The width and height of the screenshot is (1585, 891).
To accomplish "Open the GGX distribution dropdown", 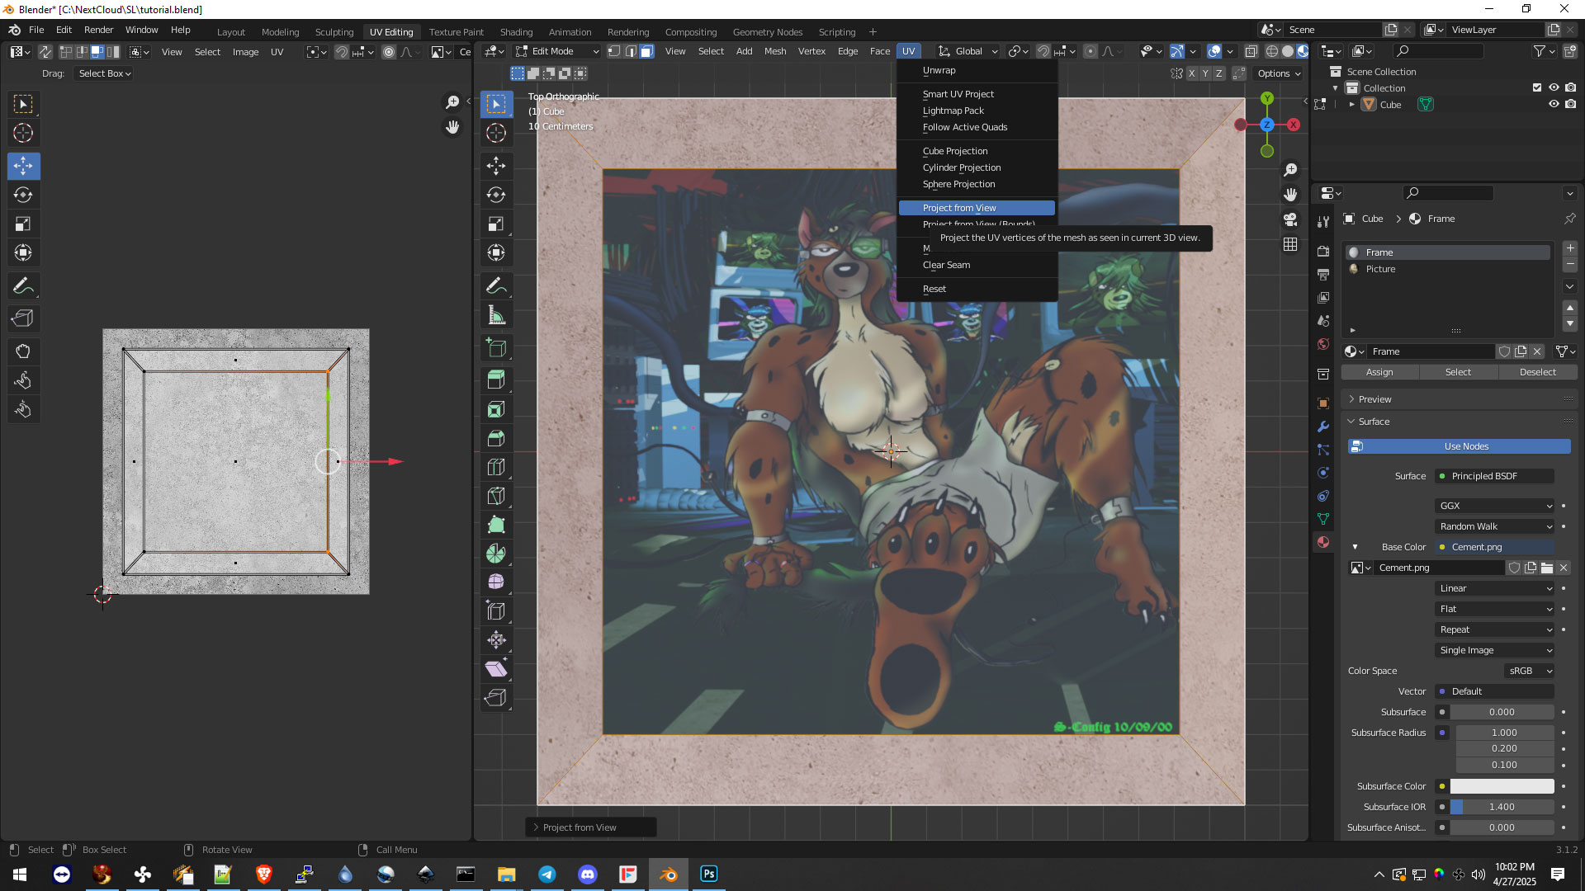I will (1495, 506).
